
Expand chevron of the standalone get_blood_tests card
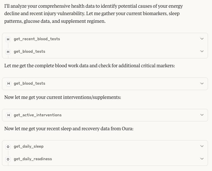[x=202, y=84]
